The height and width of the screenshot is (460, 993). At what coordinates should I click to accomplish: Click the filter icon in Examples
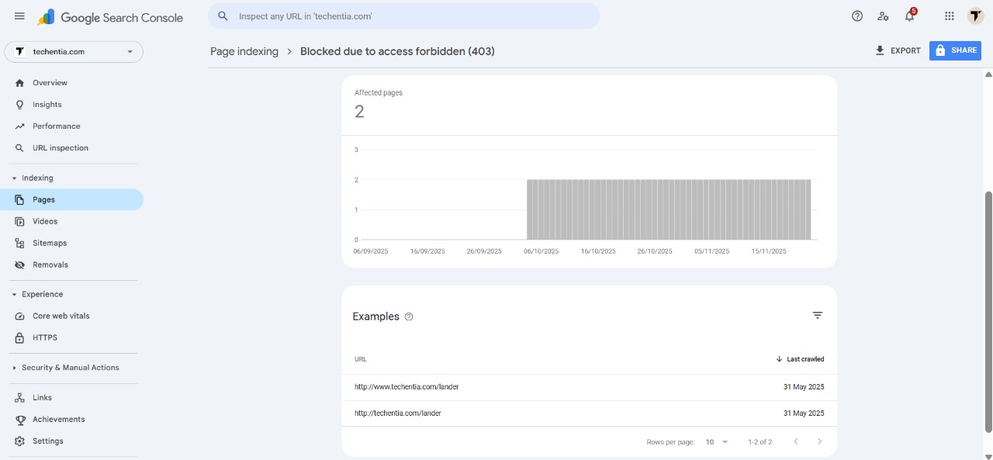[x=817, y=315]
